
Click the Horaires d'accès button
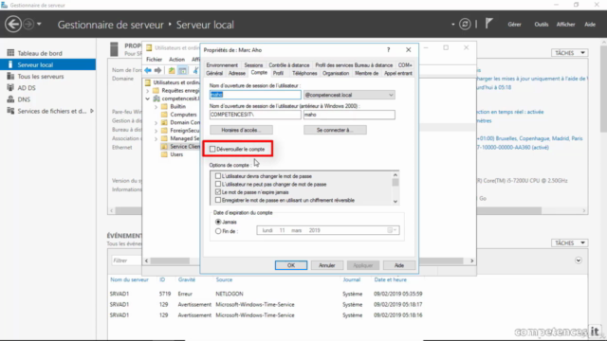[241, 130]
